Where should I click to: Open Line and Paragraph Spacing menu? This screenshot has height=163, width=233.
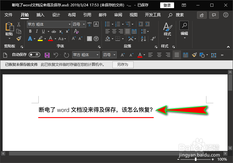[x=145, y=31]
